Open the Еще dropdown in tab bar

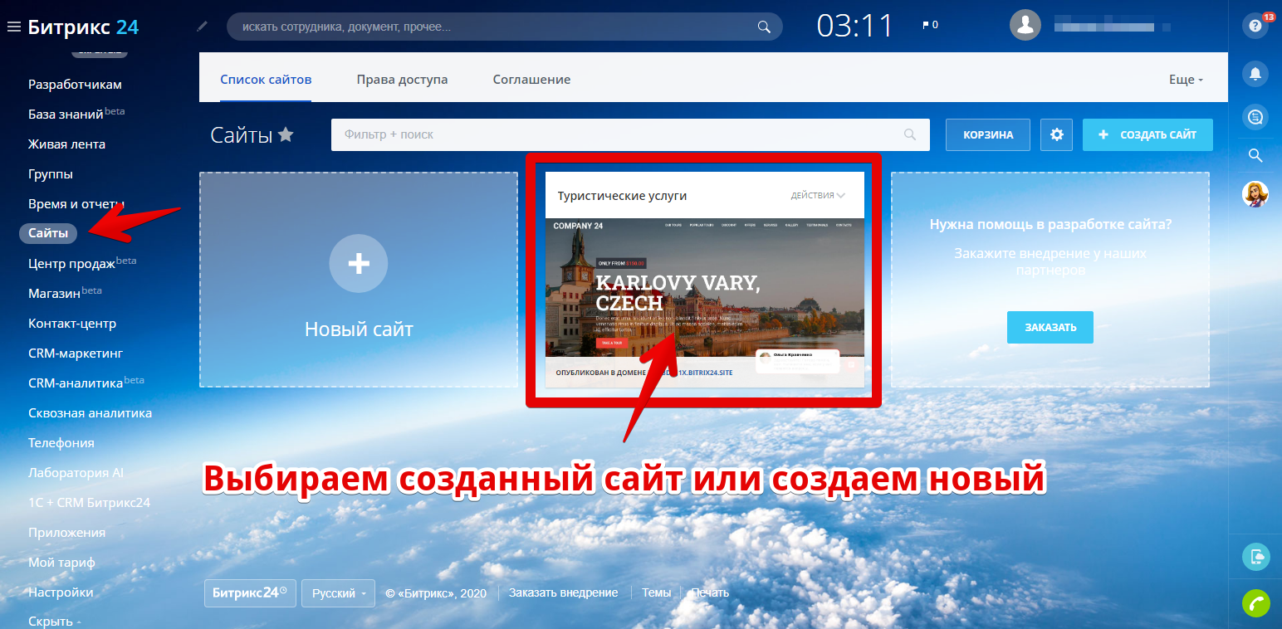tap(1186, 80)
